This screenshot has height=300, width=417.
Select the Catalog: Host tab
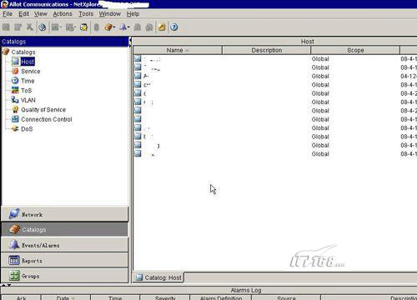[x=158, y=277]
